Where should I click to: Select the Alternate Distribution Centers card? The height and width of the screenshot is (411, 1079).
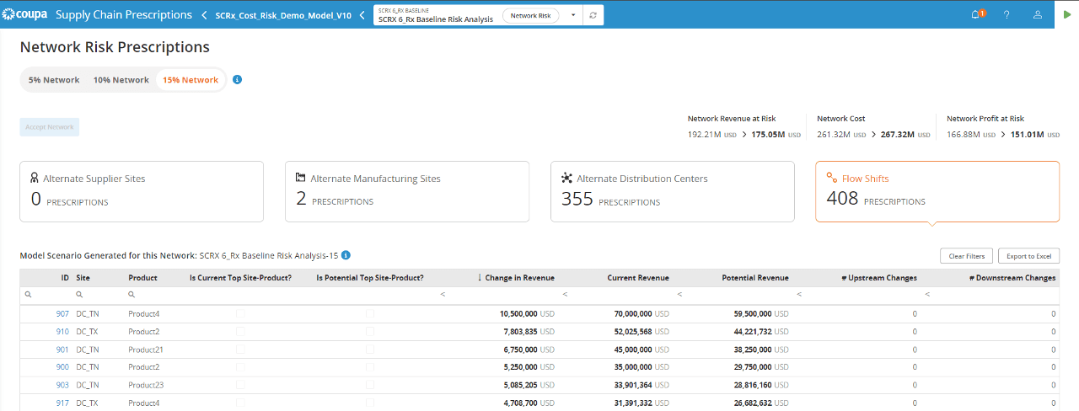coord(673,192)
